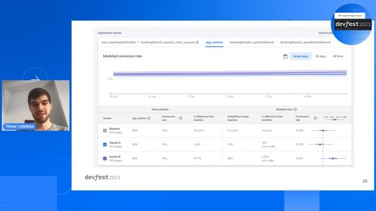Click the help icon beside observed Conversion rate
This screenshot has width=376, height=211.
coord(180,118)
